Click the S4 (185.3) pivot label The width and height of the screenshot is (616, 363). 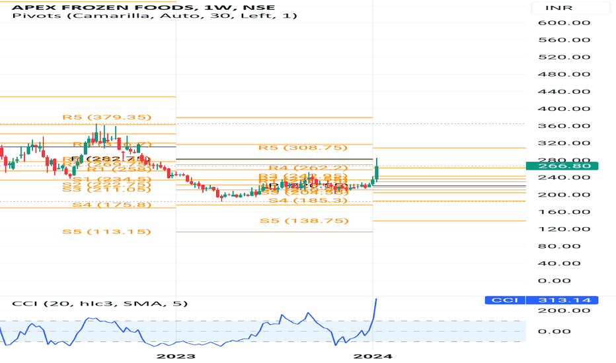pos(308,201)
